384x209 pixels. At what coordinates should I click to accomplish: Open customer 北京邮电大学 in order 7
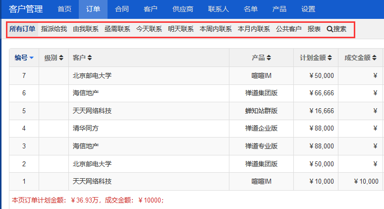point(92,75)
